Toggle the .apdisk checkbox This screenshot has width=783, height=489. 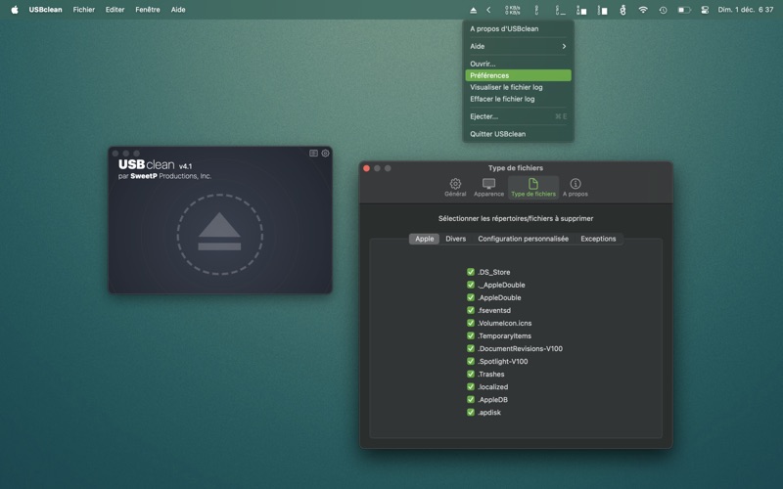471,412
